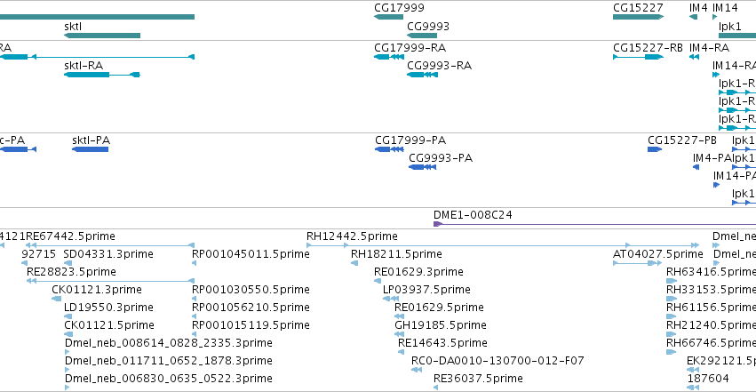Select the RP001045011.5prime EST label
The height and width of the screenshot is (392, 756).
point(251,254)
